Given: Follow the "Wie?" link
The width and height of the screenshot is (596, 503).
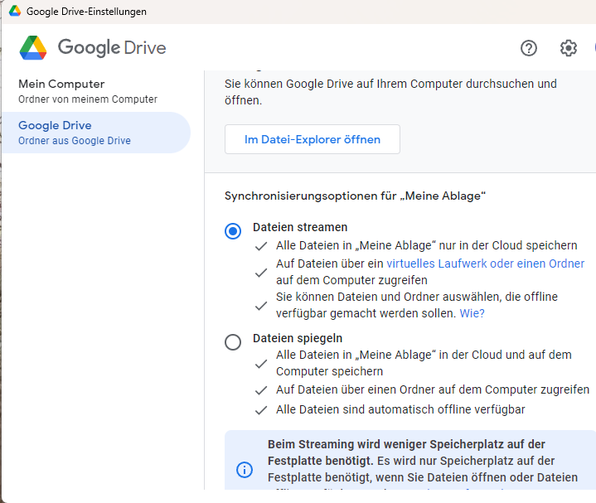Looking at the screenshot, I should tap(472, 313).
